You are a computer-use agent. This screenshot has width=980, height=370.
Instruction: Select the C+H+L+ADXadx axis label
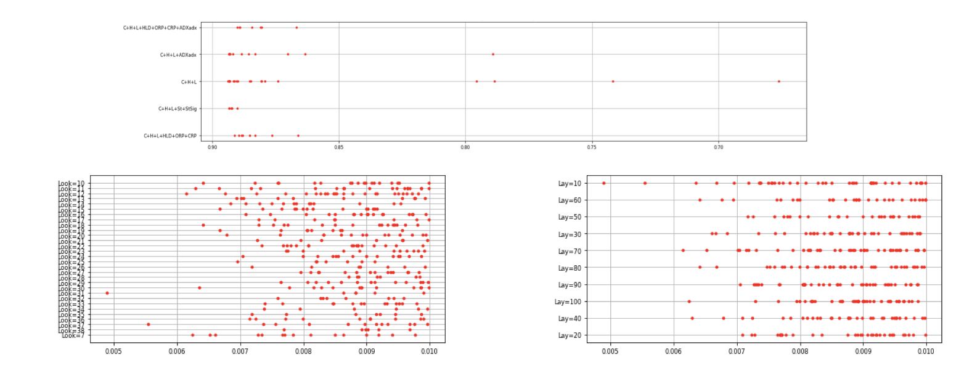click(178, 55)
